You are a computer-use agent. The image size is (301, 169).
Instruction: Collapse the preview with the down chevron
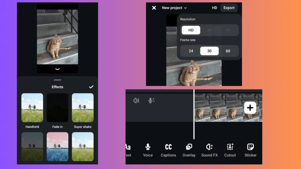pyautogui.click(x=58, y=69)
